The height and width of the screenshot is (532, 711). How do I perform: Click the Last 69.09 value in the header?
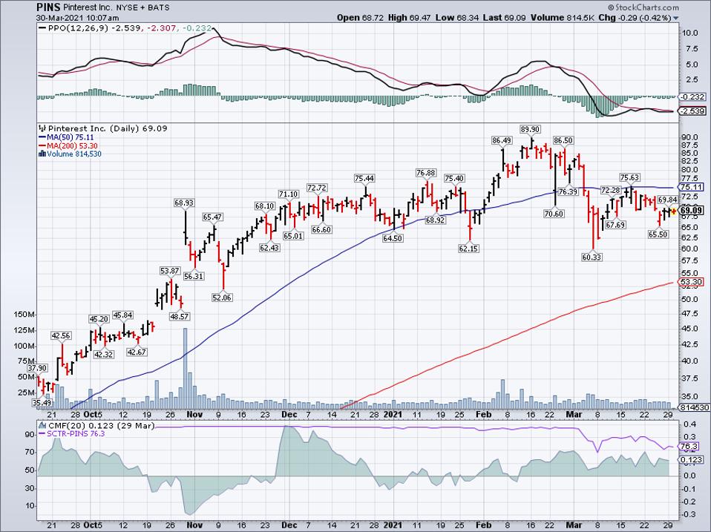504,18
